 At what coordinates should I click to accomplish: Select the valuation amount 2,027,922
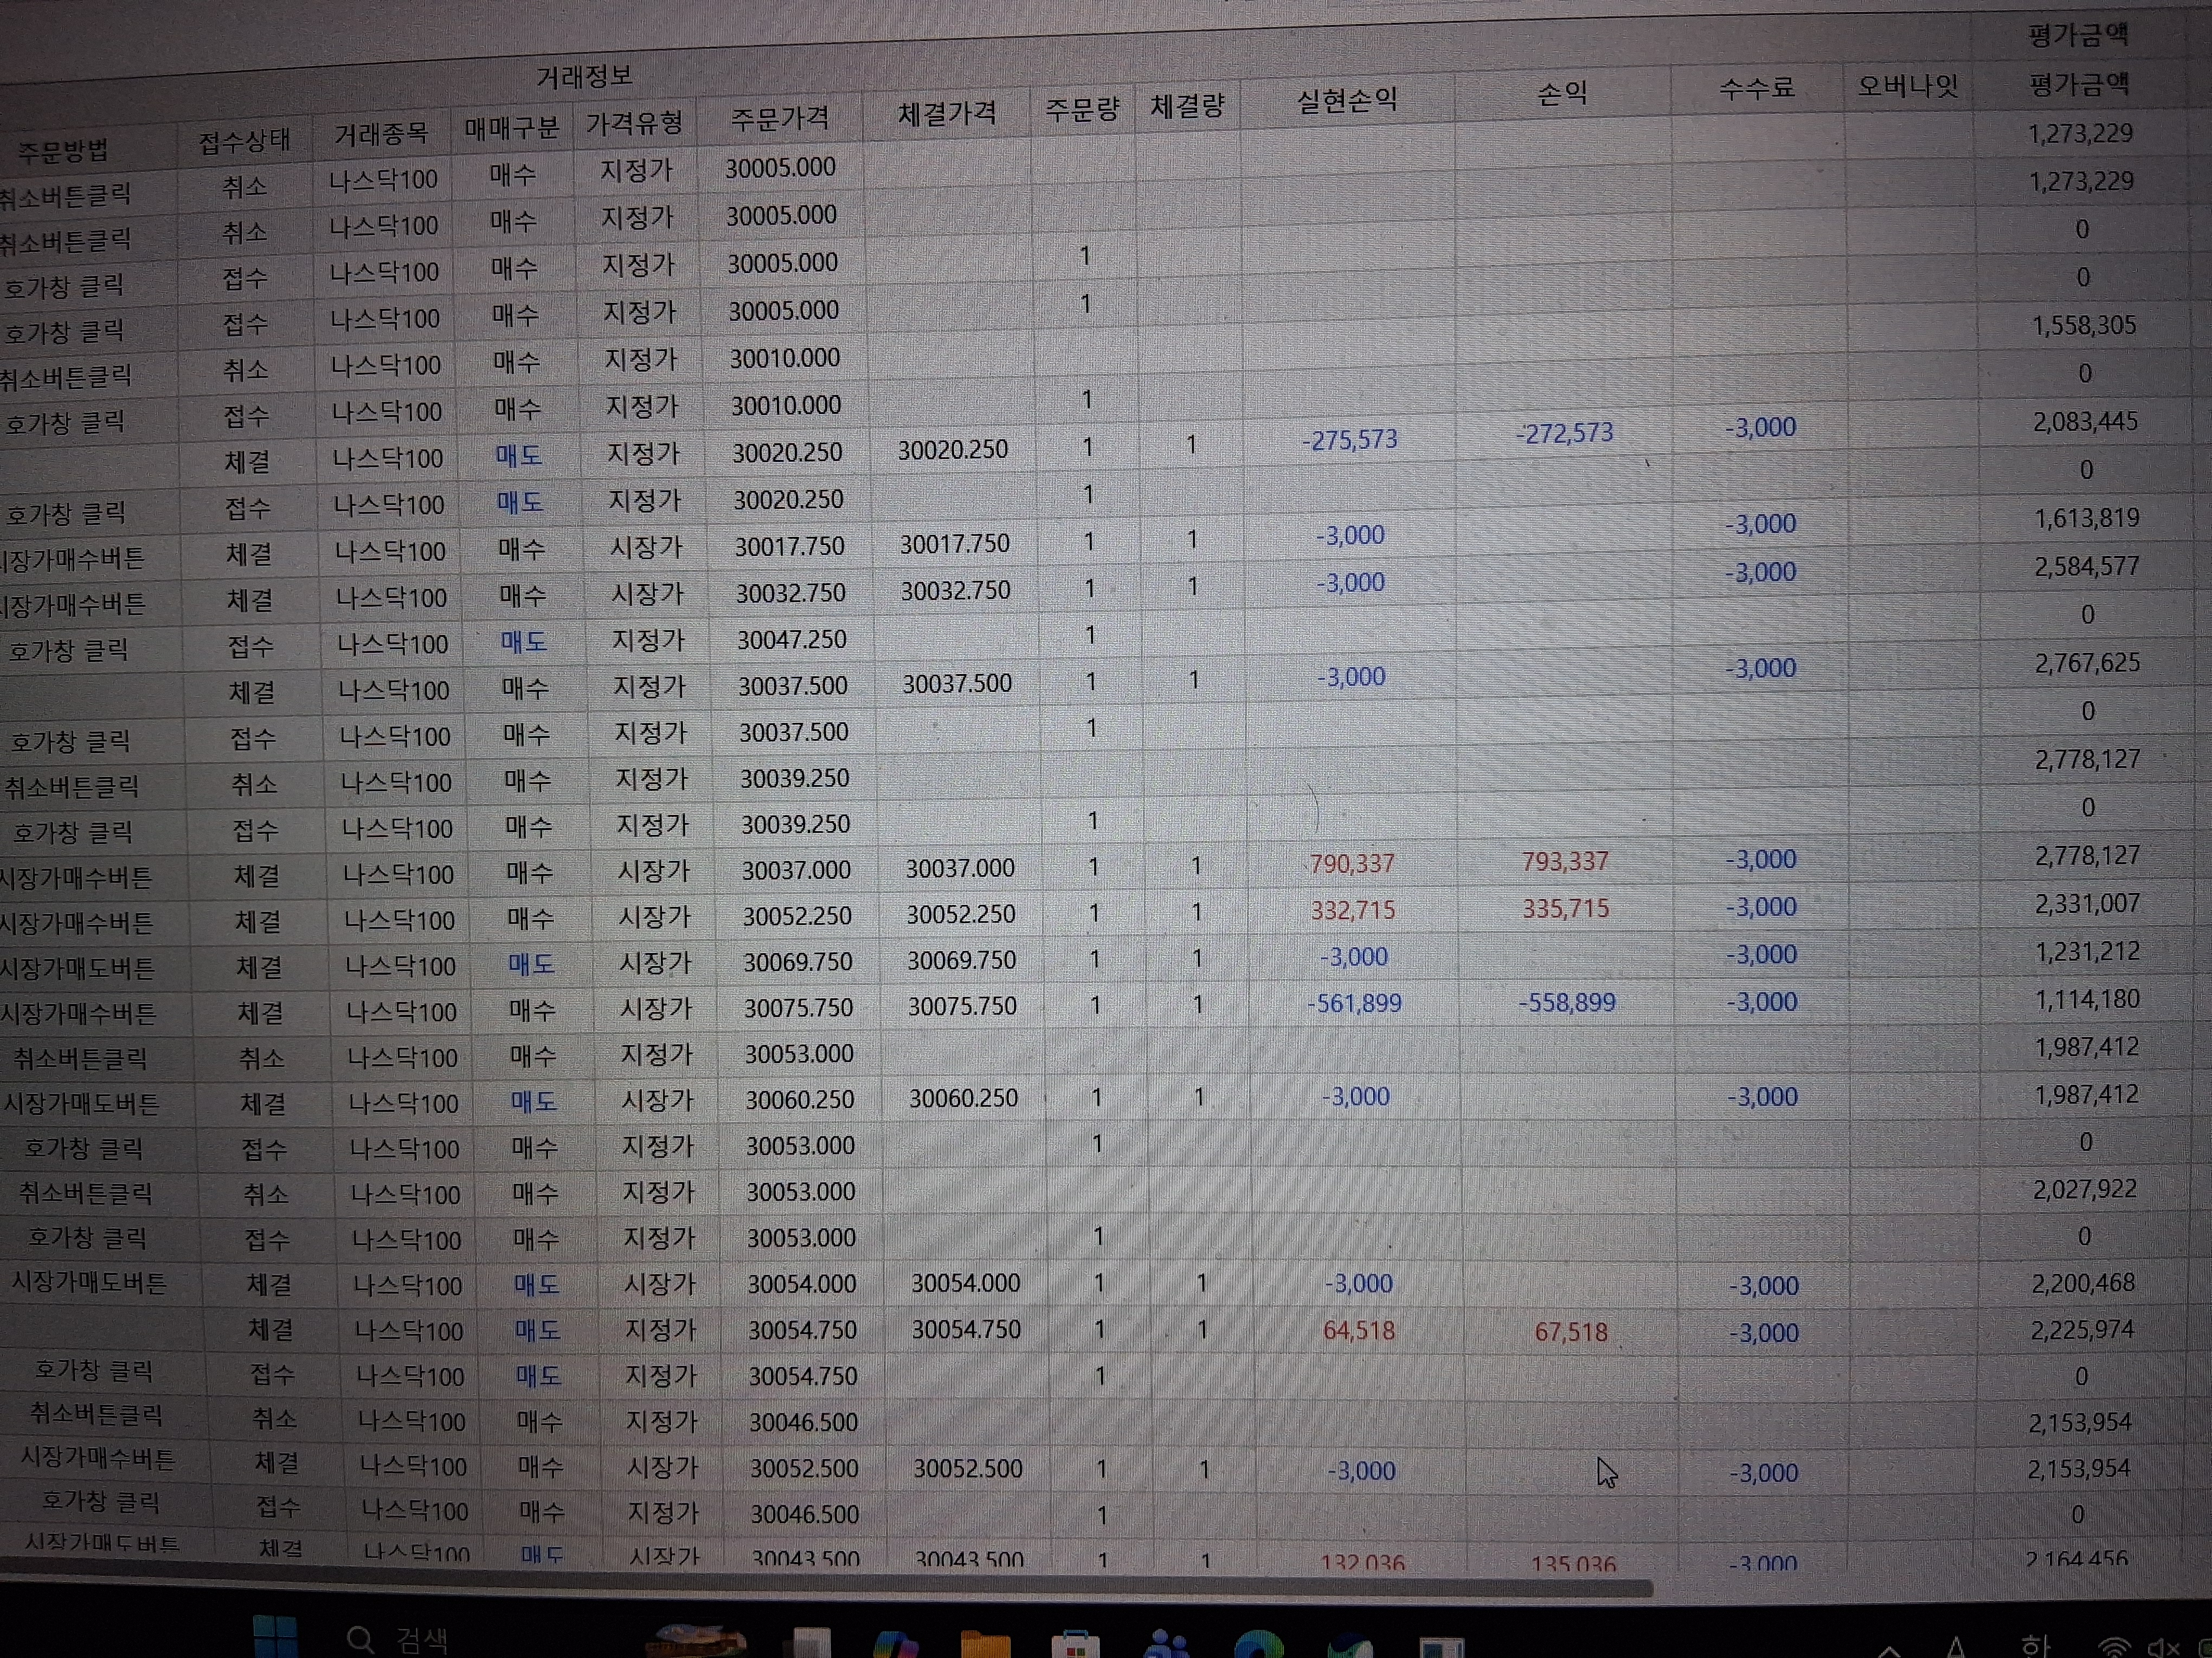pyautogui.click(x=2085, y=1190)
